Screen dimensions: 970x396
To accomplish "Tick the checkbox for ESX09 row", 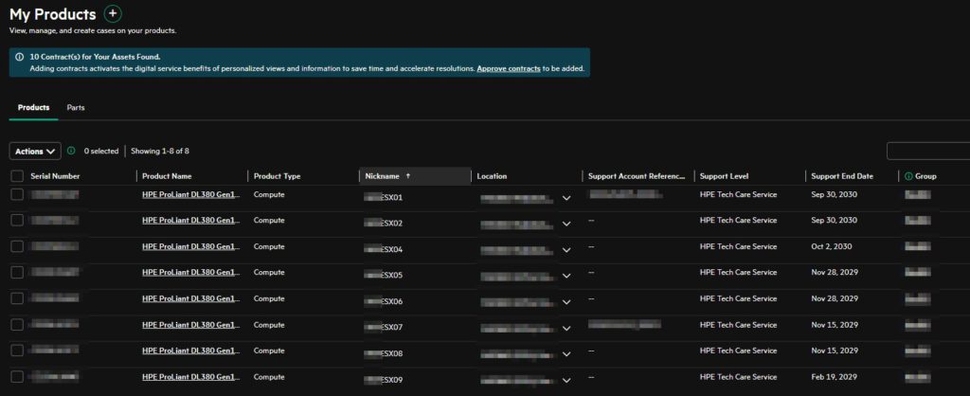I will (17, 376).
